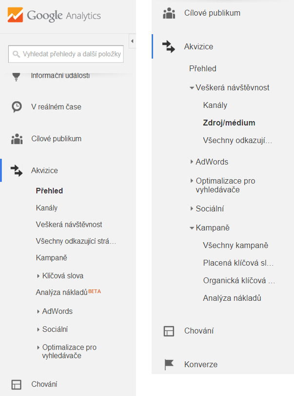
Task: Click the Chování layout icon in left panel
Action: [x=17, y=384]
